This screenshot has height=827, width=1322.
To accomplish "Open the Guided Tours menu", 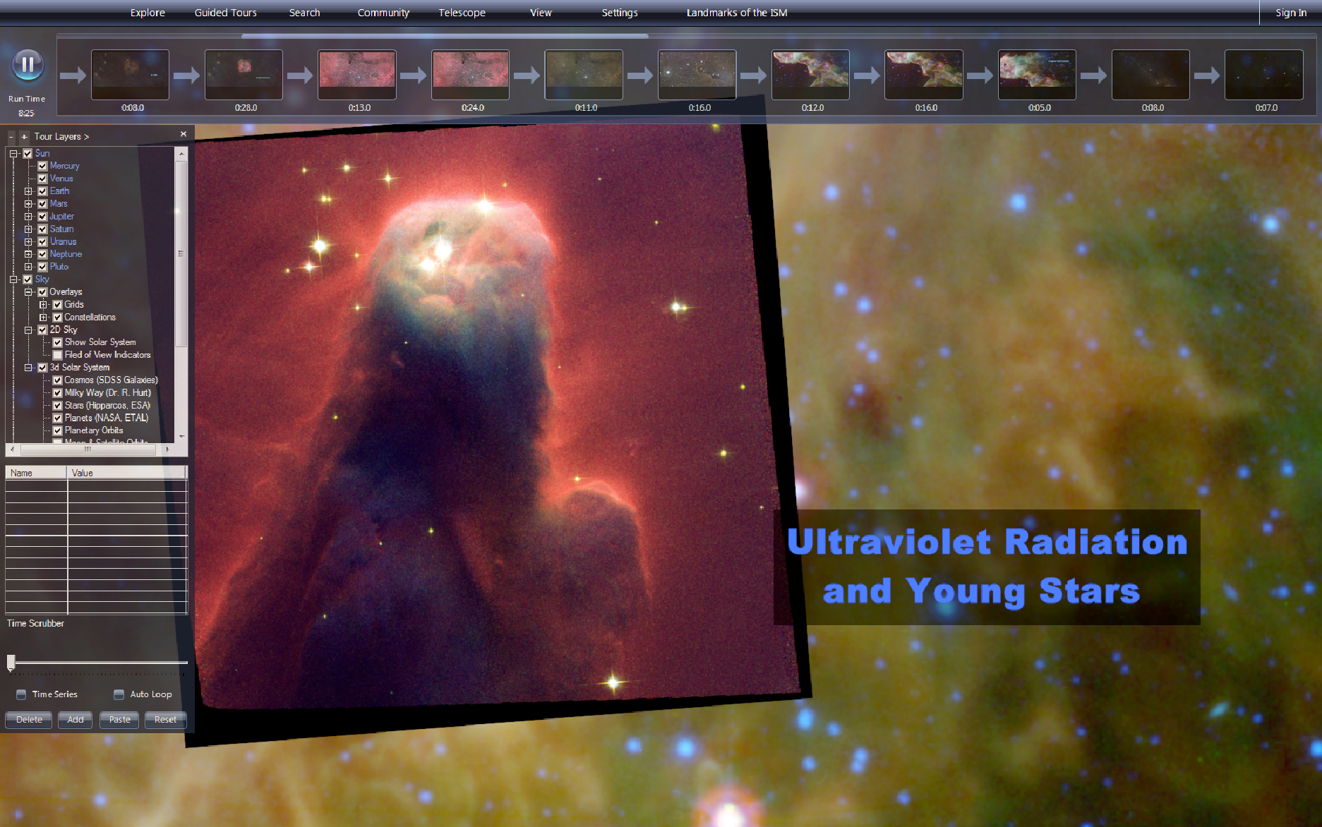I will click(226, 13).
